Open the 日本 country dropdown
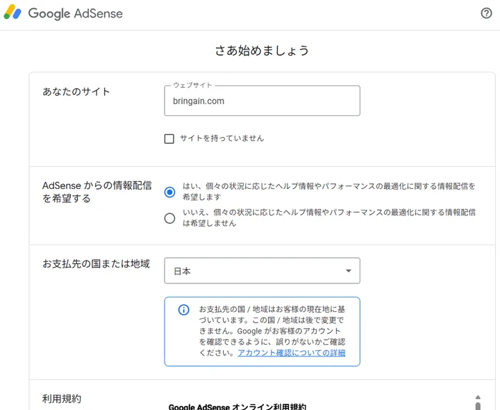 [x=262, y=270]
